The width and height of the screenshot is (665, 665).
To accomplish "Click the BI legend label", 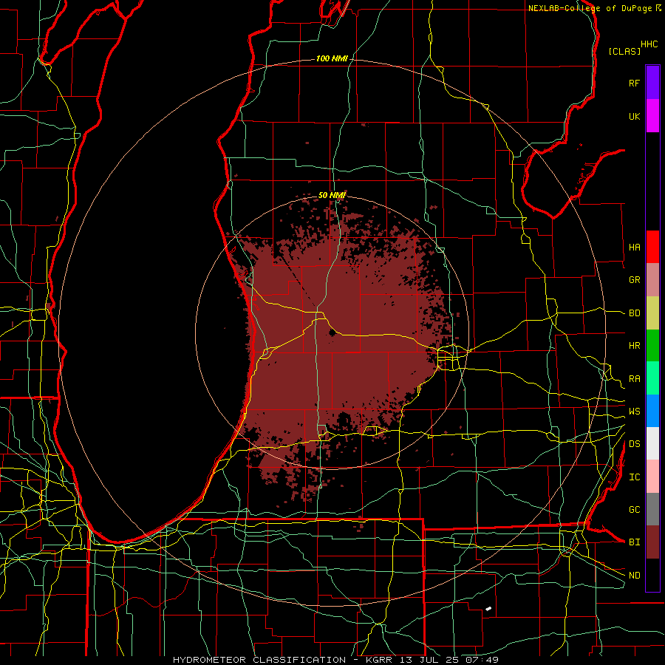I will pyautogui.click(x=634, y=542).
